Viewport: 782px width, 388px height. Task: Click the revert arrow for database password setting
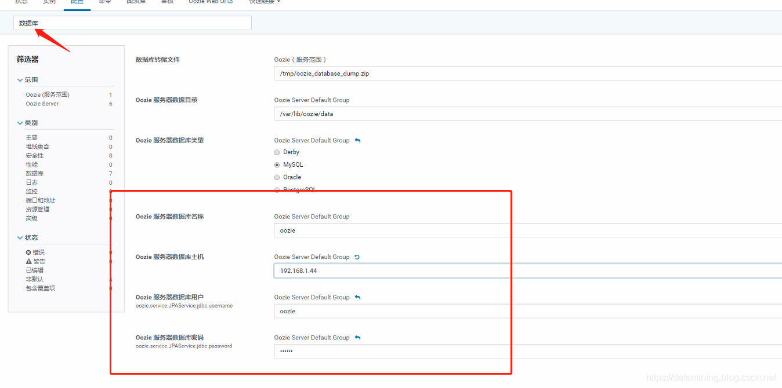(357, 338)
